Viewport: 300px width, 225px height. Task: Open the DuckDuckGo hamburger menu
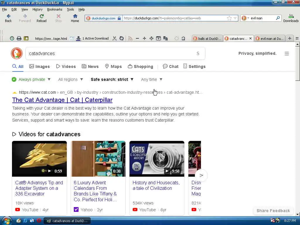click(x=287, y=54)
